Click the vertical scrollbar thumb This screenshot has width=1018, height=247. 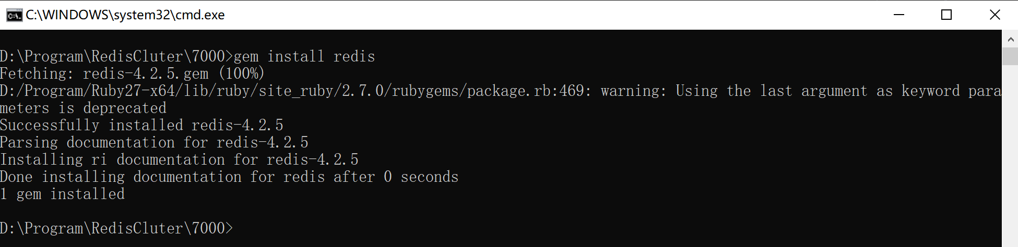1010,56
